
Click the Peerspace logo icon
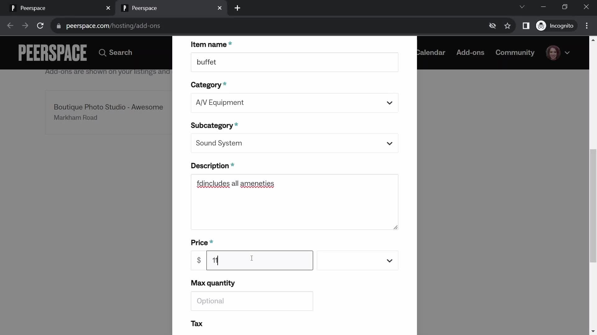53,52
